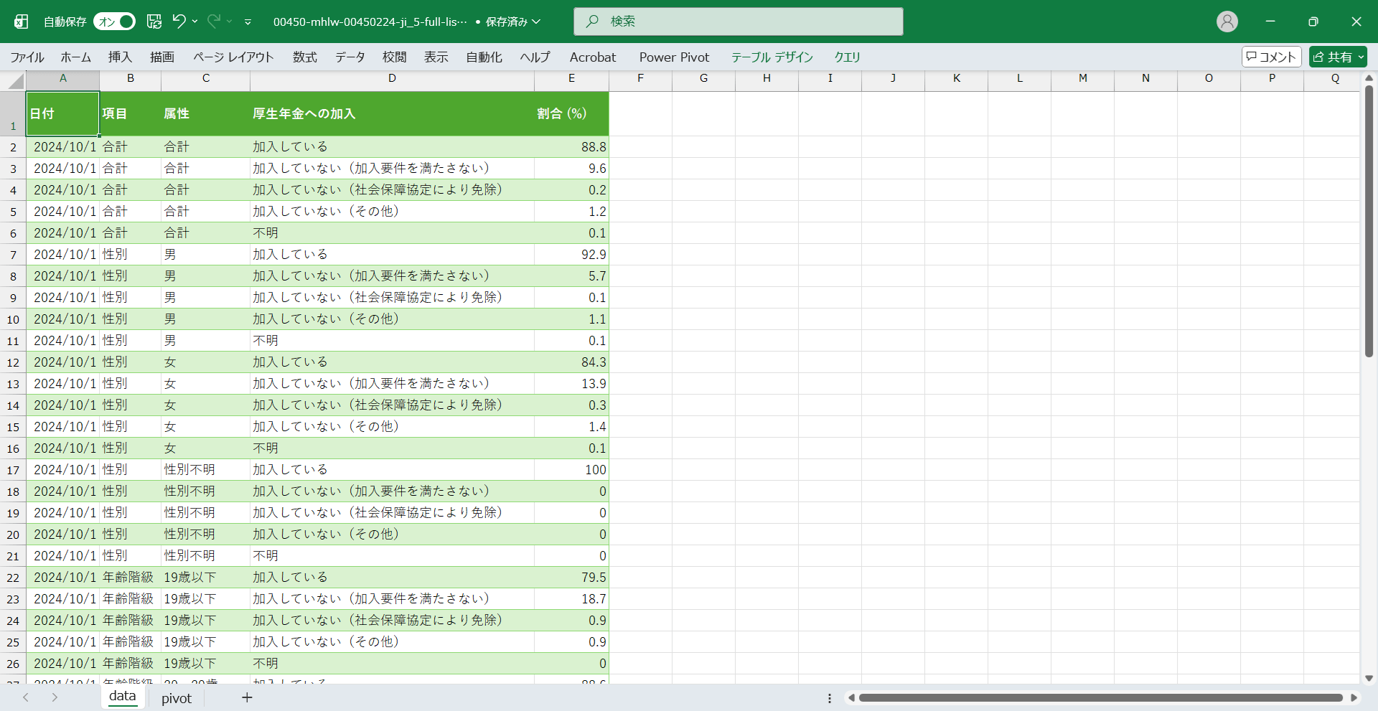The width and height of the screenshot is (1378, 711).
Task: Click the horizontal scrollbar right arrow
Action: 1354,697
